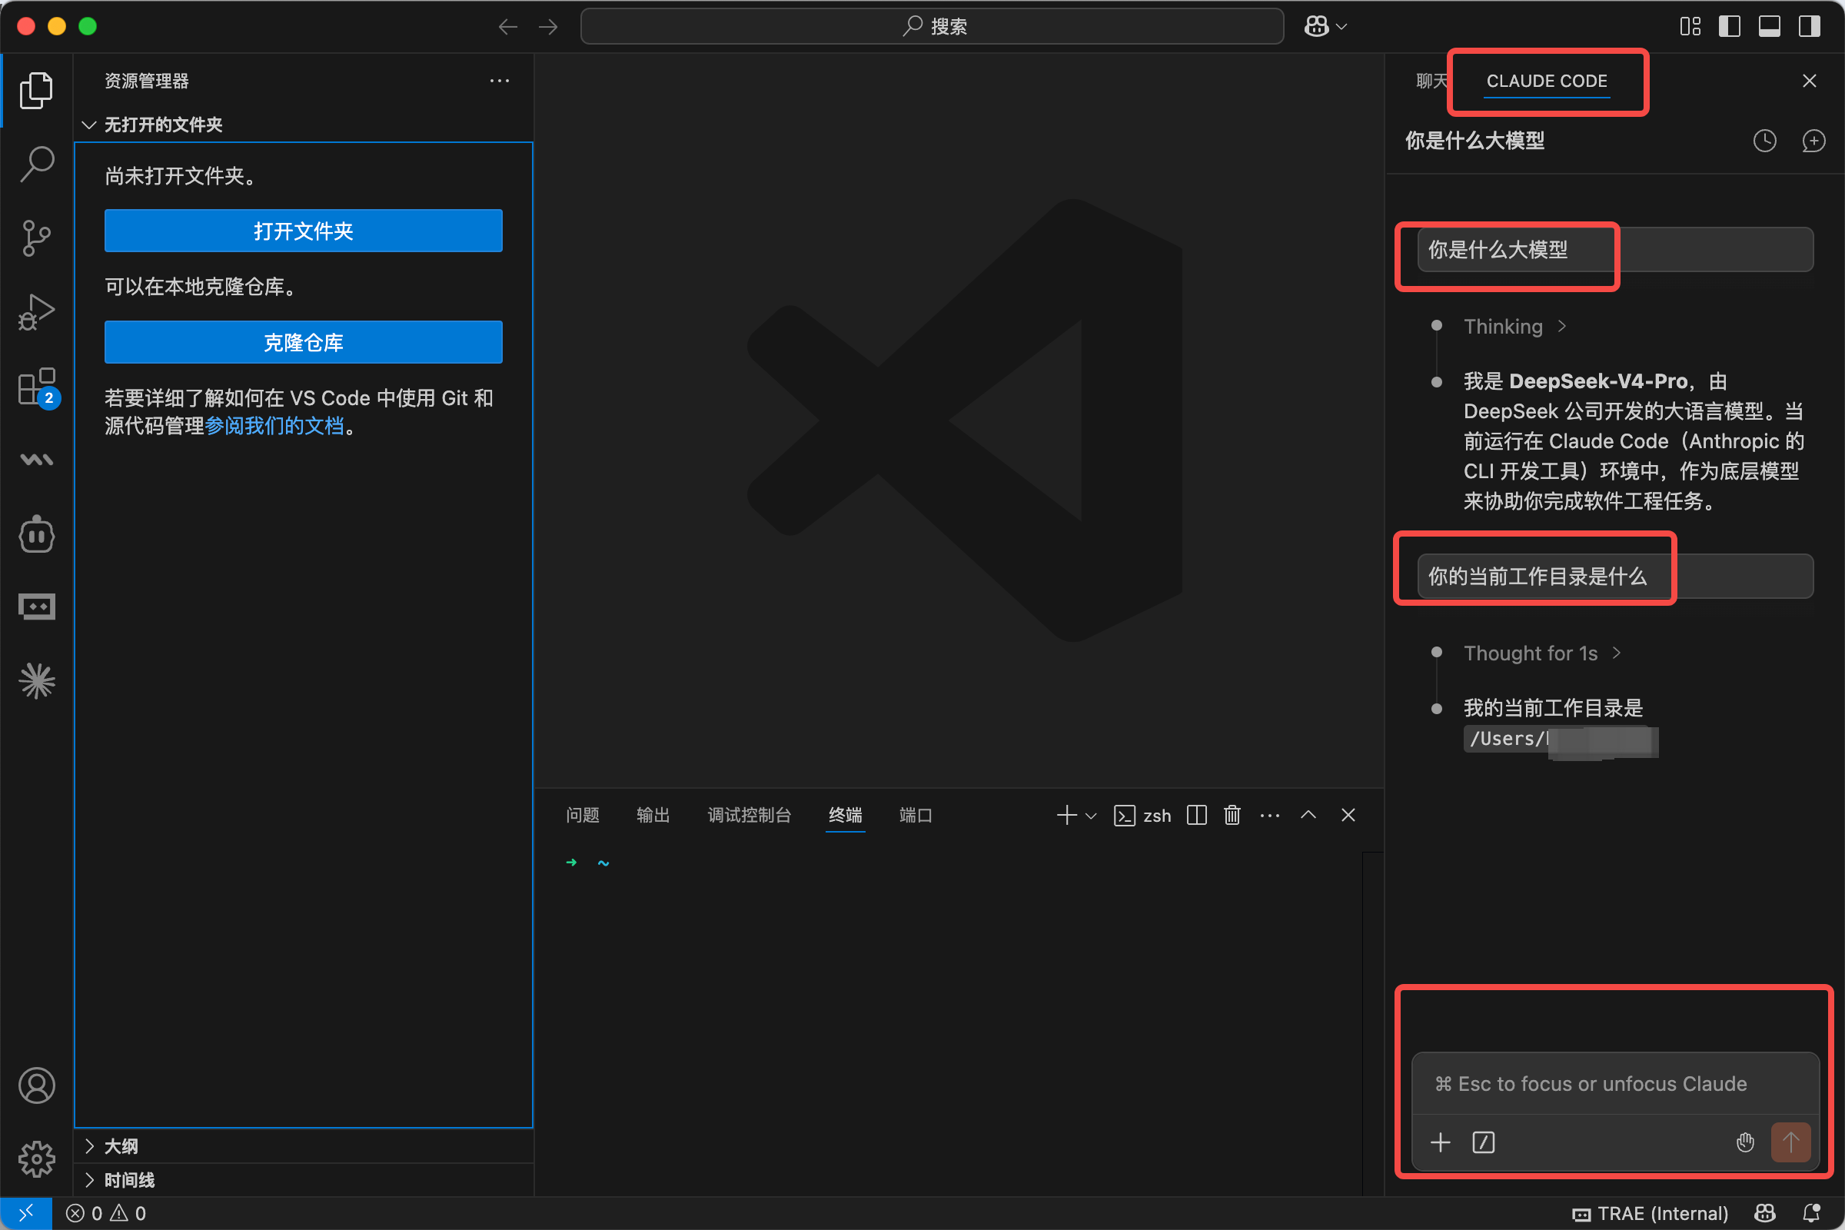The image size is (1845, 1230).
Task: Show Claude Code session history
Action: pos(1765,141)
